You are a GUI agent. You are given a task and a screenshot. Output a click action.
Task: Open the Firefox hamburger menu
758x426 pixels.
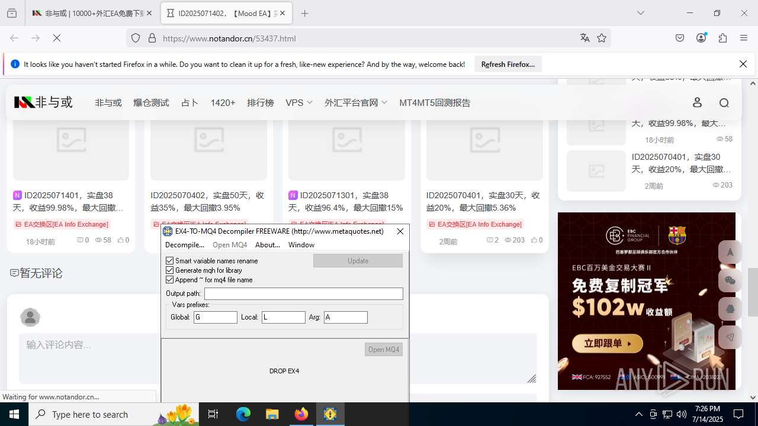tap(744, 38)
